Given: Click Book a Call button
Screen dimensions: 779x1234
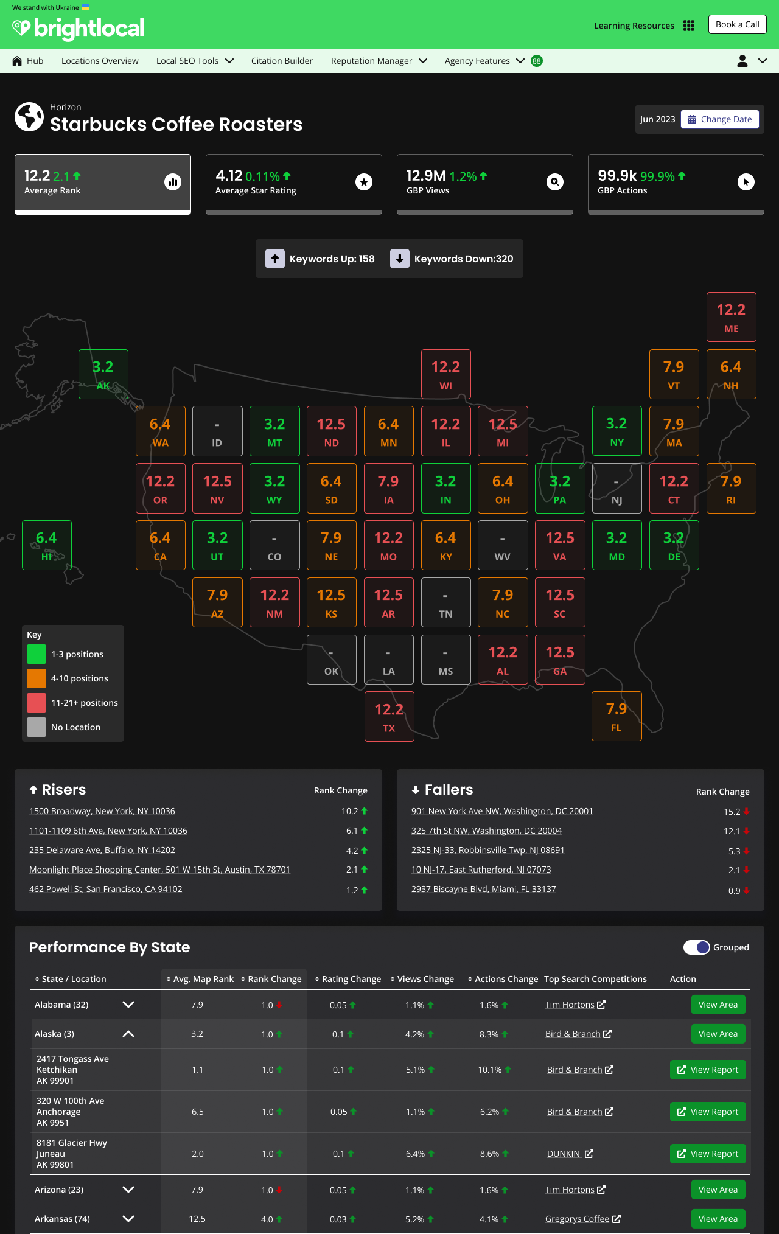Looking at the screenshot, I should point(737,24).
